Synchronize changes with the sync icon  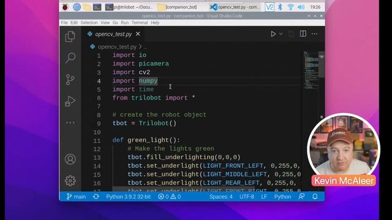96,197
